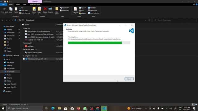Image resolution: width=198 pixels, height=111 pixels.
Task: Click the Edit icon in Open group
Action: (x=82, y=10)
